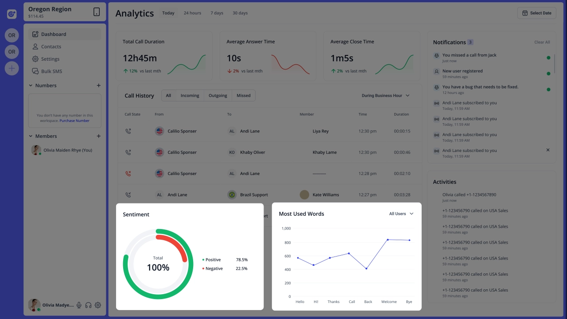Add a new workspace with plus circle
The width and height of the screenshot is (567, 319).
[12, 68]
